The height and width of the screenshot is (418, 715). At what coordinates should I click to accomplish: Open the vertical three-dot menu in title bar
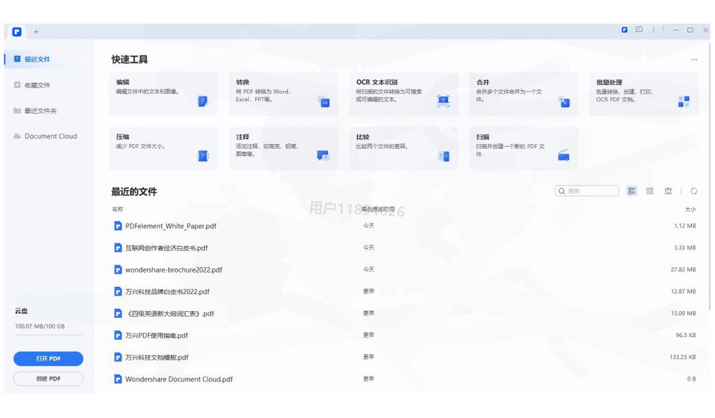click(654, 30)
